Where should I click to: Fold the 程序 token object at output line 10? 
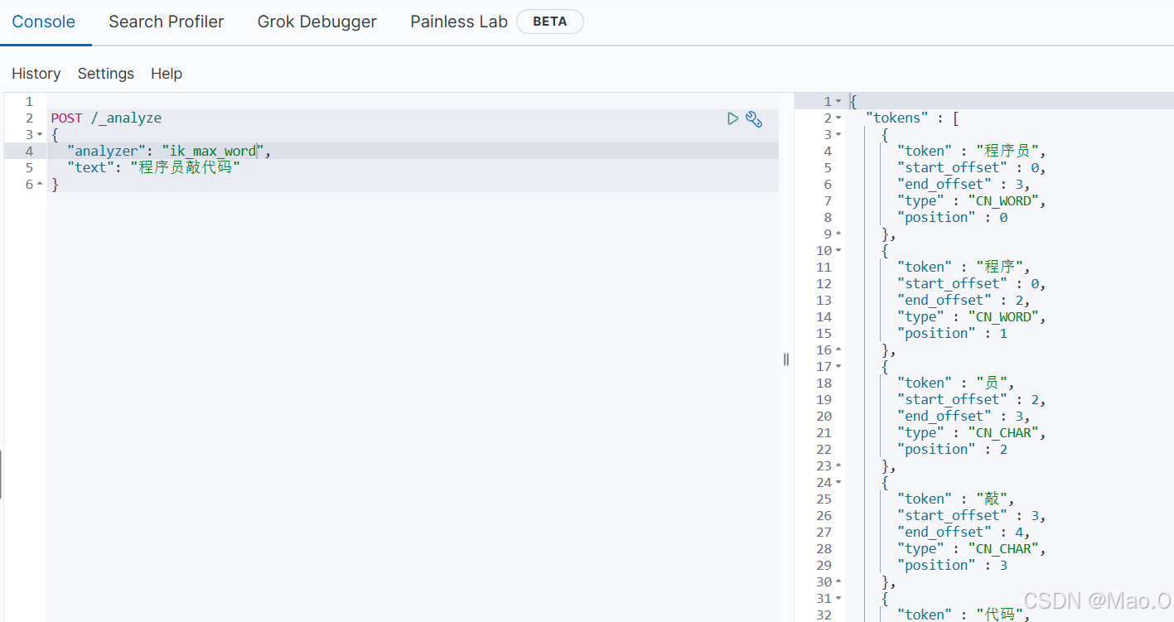pos(838,250)
